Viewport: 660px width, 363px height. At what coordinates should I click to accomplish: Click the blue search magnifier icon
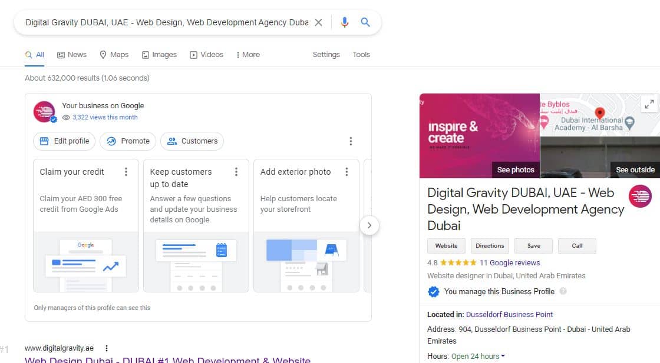[x=365, y=22]
